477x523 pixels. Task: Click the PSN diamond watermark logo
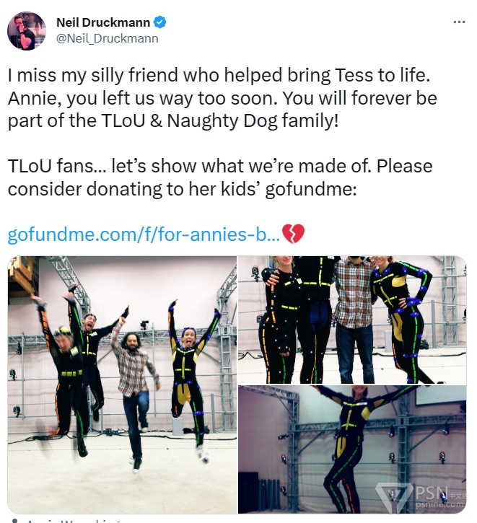click(x=394, y=497)
